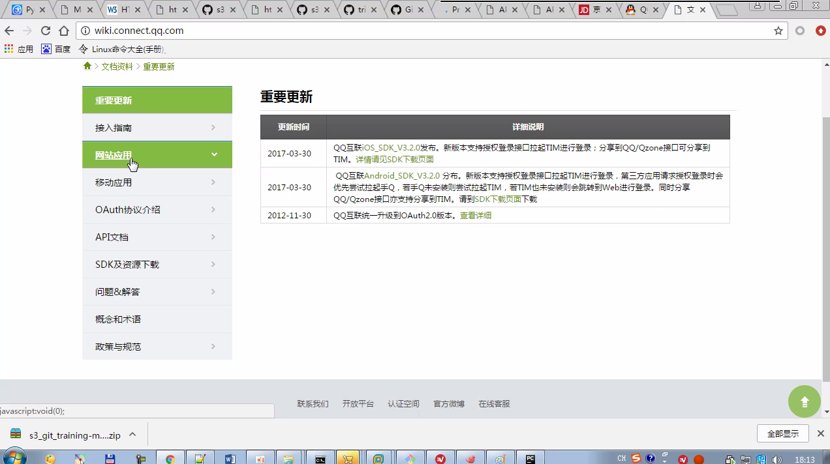
Task: Switch to the first Py tab
Action: coord(30,10)
